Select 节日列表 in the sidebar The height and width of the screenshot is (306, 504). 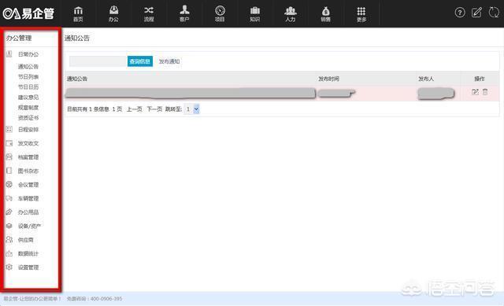point(28,77)
